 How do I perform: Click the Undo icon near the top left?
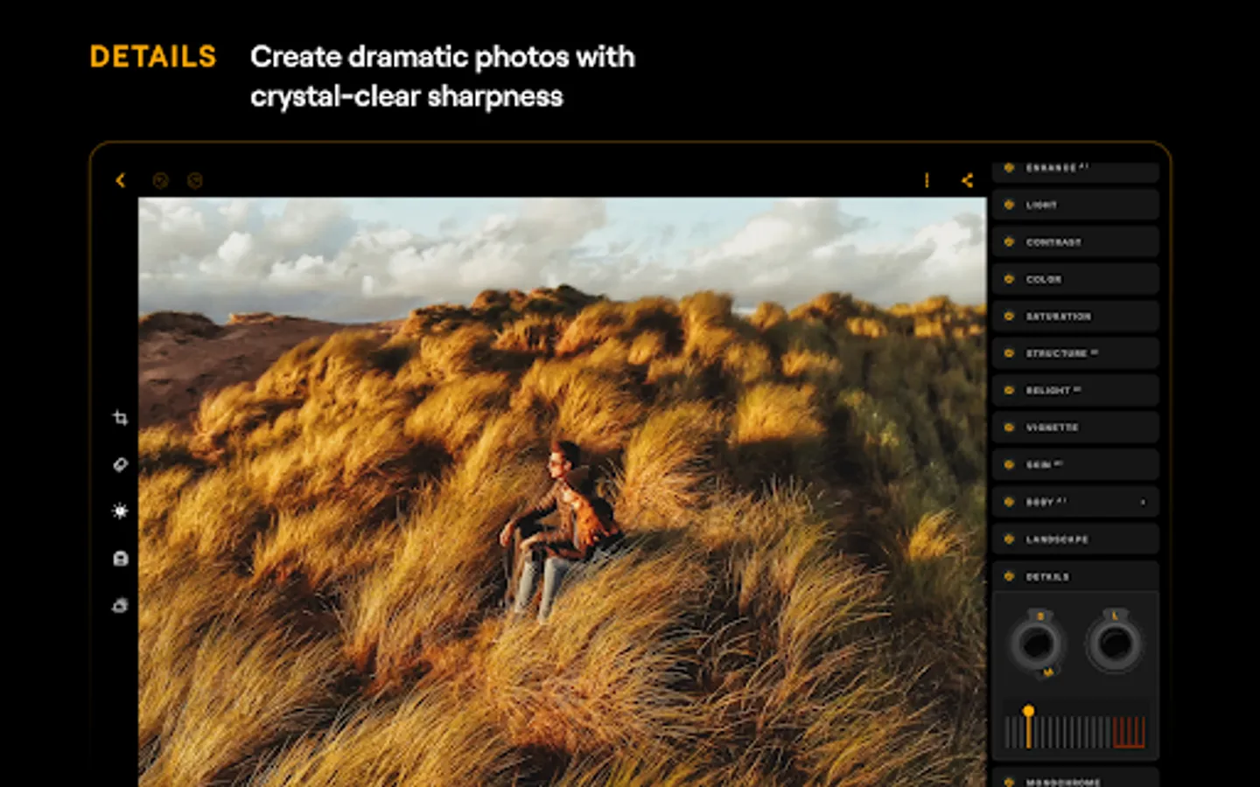click(160, 181)
